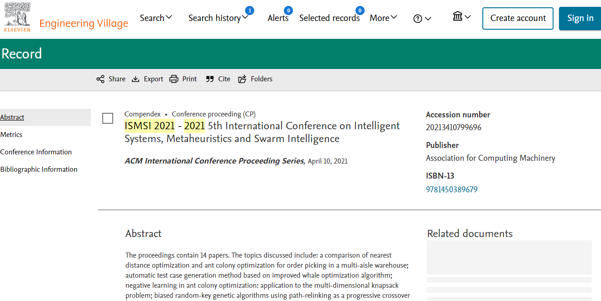
Task: Click the Print printer icon
Action: pyautogui.click(x=174, y=79)
